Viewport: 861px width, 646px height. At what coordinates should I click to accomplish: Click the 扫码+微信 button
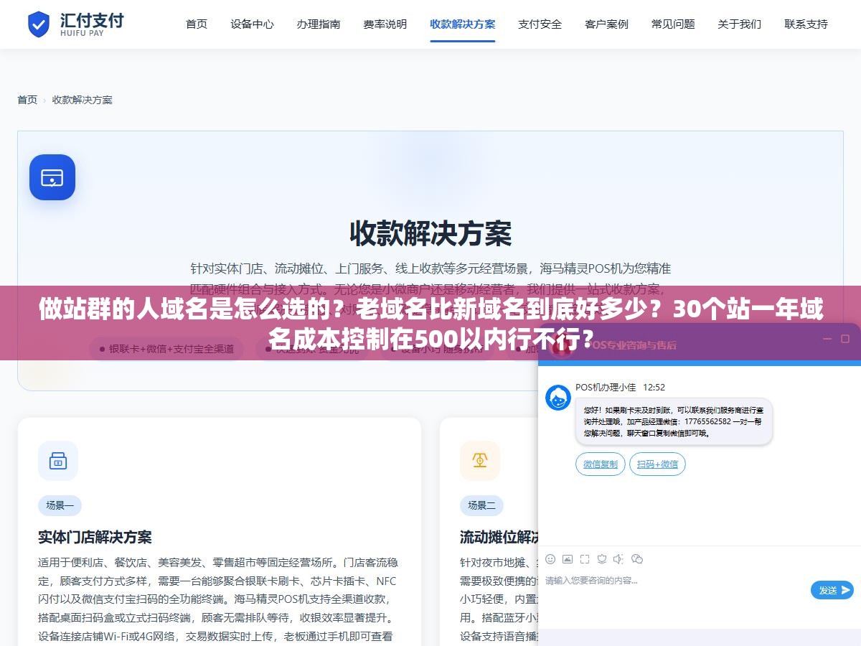657,464
